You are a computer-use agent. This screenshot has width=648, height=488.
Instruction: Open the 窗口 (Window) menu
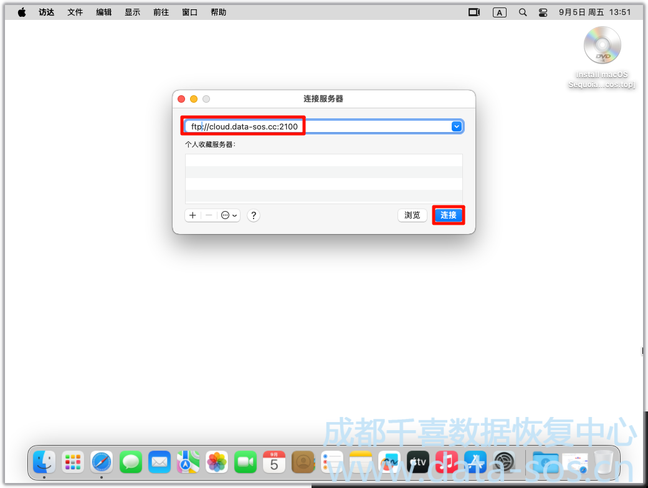coord(189,12)
